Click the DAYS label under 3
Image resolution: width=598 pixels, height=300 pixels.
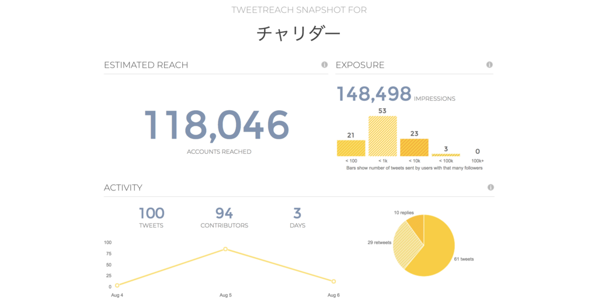[297, 225]
